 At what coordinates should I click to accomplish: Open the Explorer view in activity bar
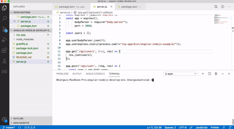click(4, 8)
